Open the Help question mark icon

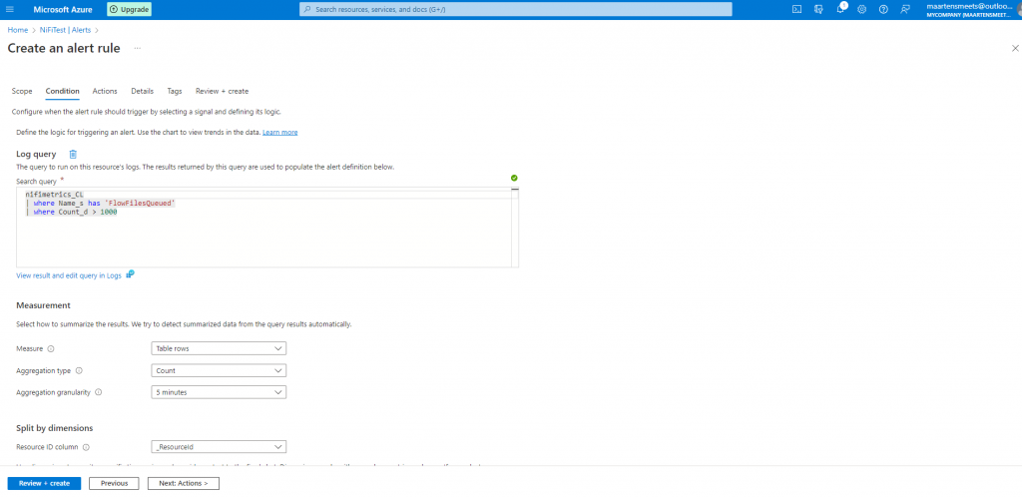point(883,9)
